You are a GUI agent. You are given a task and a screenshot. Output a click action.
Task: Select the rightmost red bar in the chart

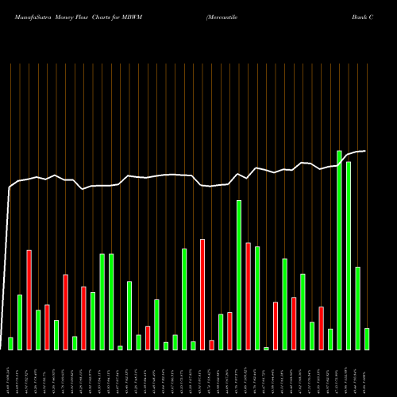(322, 329)
